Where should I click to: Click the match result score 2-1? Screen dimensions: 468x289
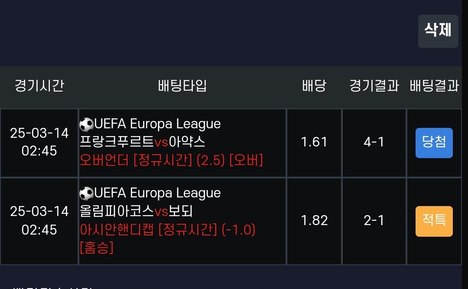[374, 221]
